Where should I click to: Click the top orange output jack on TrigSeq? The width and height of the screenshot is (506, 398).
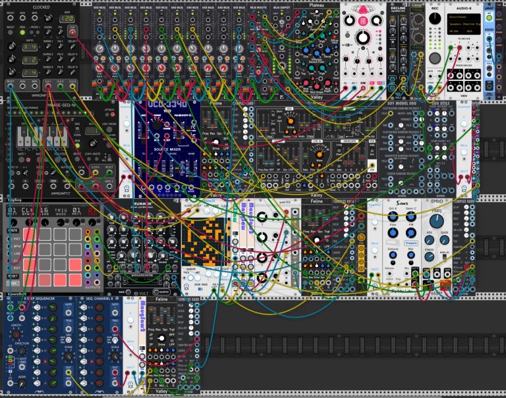coord(88,232)
